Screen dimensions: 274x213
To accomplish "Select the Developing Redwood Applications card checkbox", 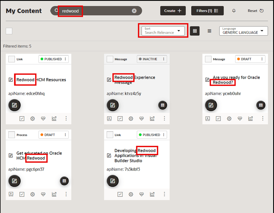I will [x=110, y=135].
